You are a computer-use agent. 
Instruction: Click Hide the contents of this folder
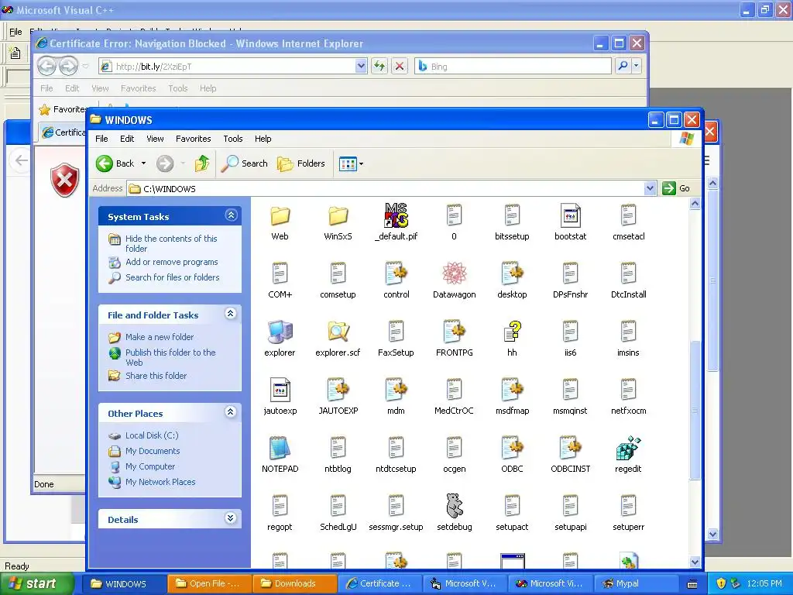point(171,243)
